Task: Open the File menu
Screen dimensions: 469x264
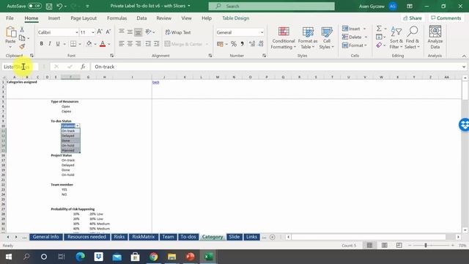Action: point(10,18)
